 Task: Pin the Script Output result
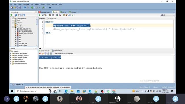(40, 53)
